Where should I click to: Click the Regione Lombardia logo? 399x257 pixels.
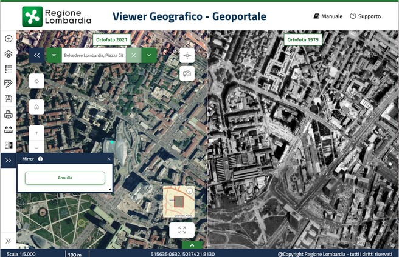57,16
